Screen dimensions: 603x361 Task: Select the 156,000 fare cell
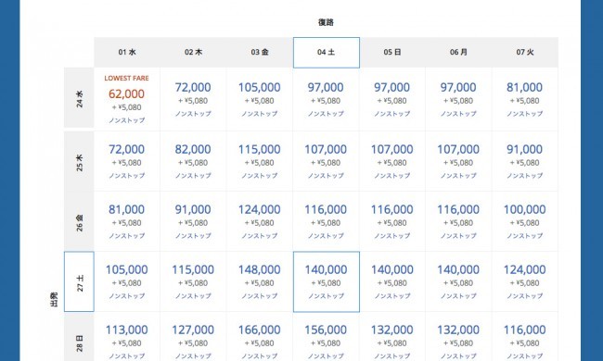[327, 336]
